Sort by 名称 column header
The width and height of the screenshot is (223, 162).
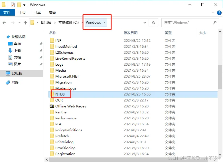point(53,33)
